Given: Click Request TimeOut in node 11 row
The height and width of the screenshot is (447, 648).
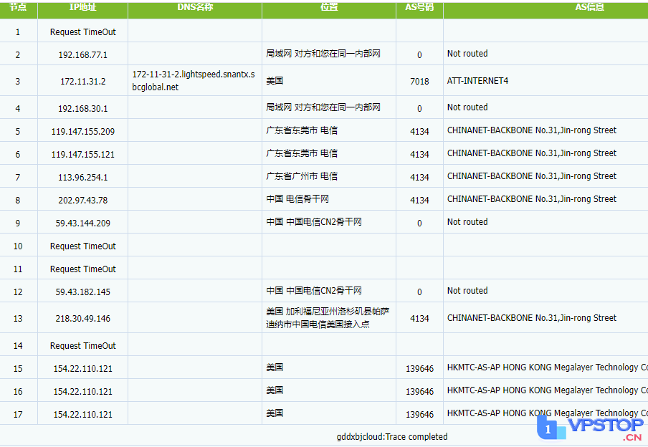Looking at the screenshot, I should (82, 269).
